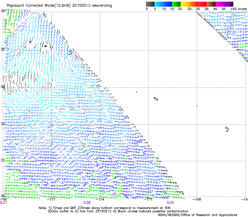Click the gray 0-5 knots legend segment
The width and height of the screenshot is (248, 217).
pyautogui.click(x=150, y=4)
